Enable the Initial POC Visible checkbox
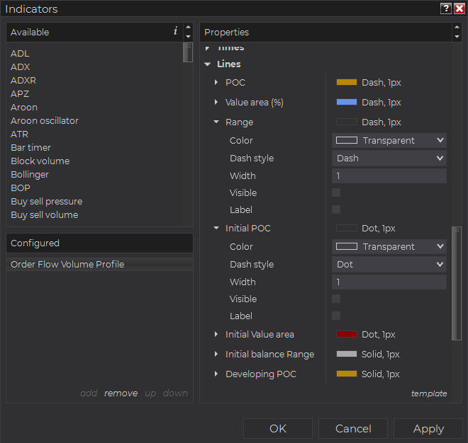This screenshot has width=468, height=443. pos(336,299)
